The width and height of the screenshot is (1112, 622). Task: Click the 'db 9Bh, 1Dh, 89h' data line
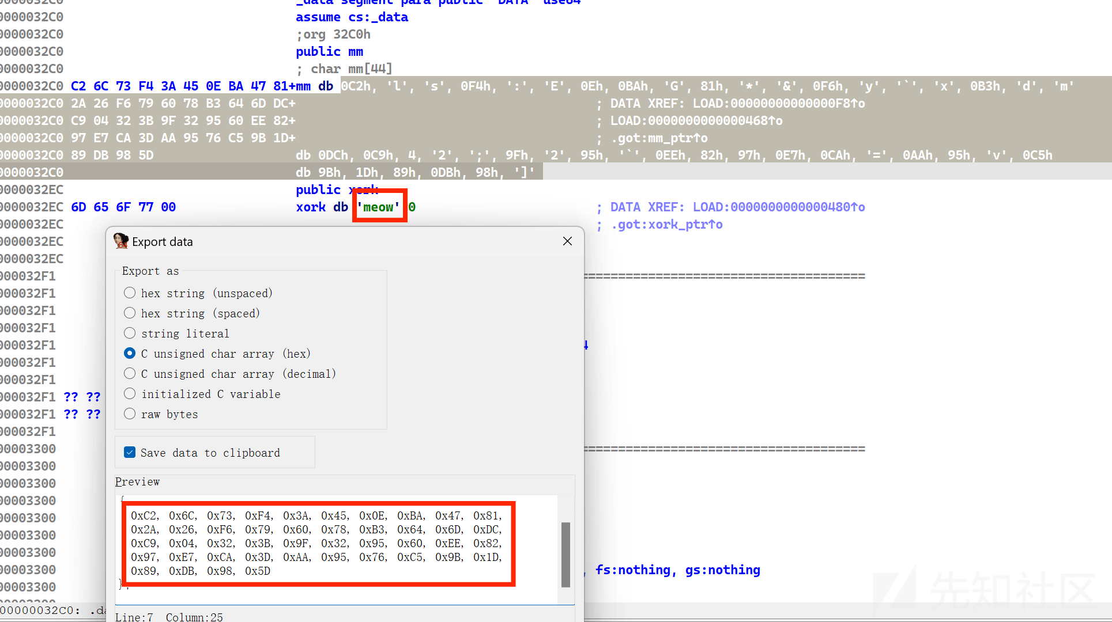(415, 172)
